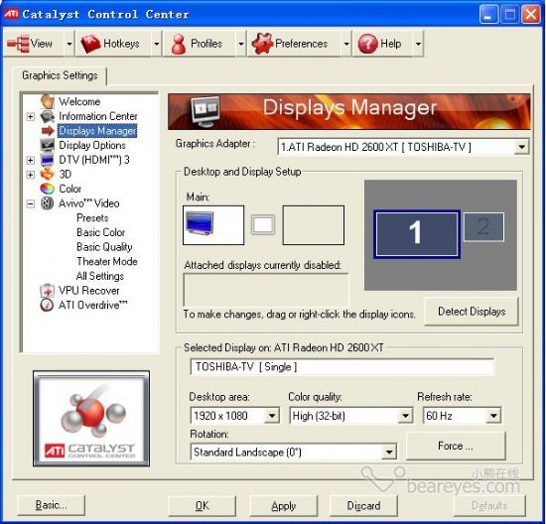
Task: Click the Detect Displays button
Action: [x=472, y=312]
